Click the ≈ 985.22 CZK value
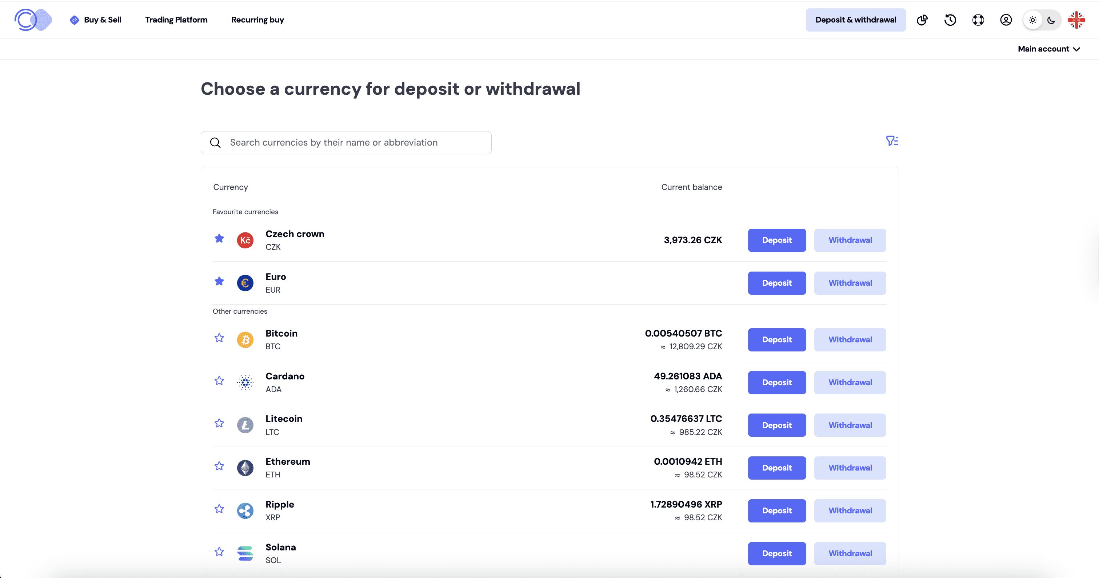Image resolution: width=1099 pixels, height=578 pixels. pyautogui.click(x=696, y=432)
